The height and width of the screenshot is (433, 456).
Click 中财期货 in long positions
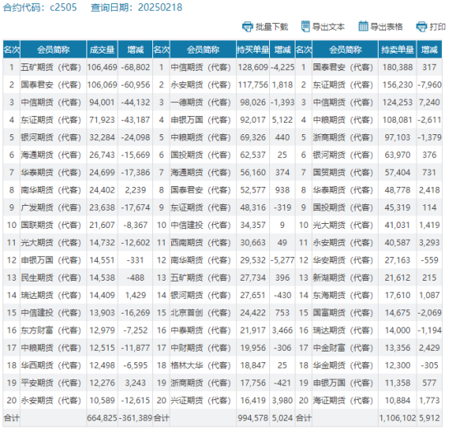coord(201,347)
